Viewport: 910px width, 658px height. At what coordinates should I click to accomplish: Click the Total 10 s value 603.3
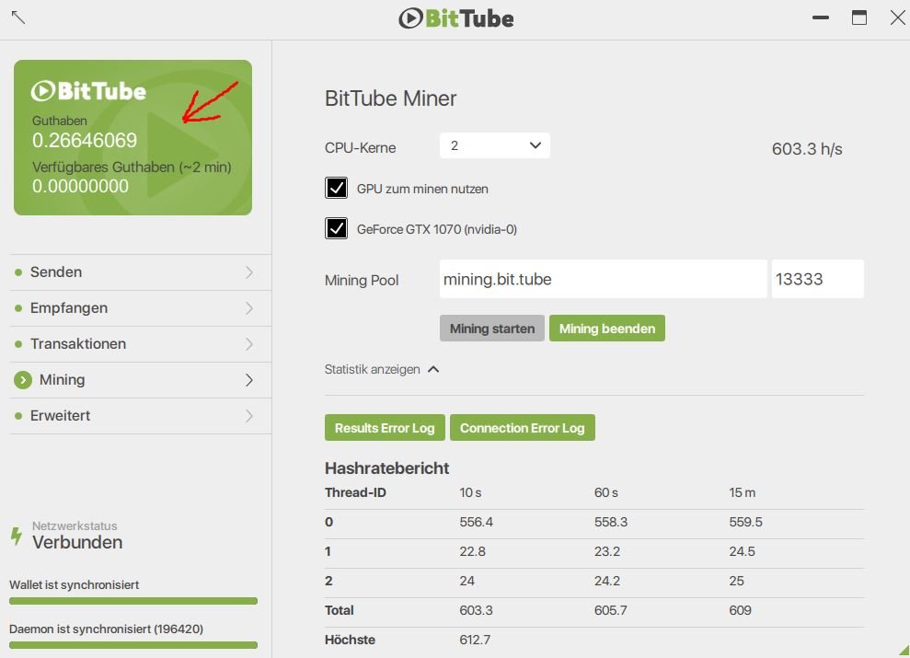click(476, 610)
